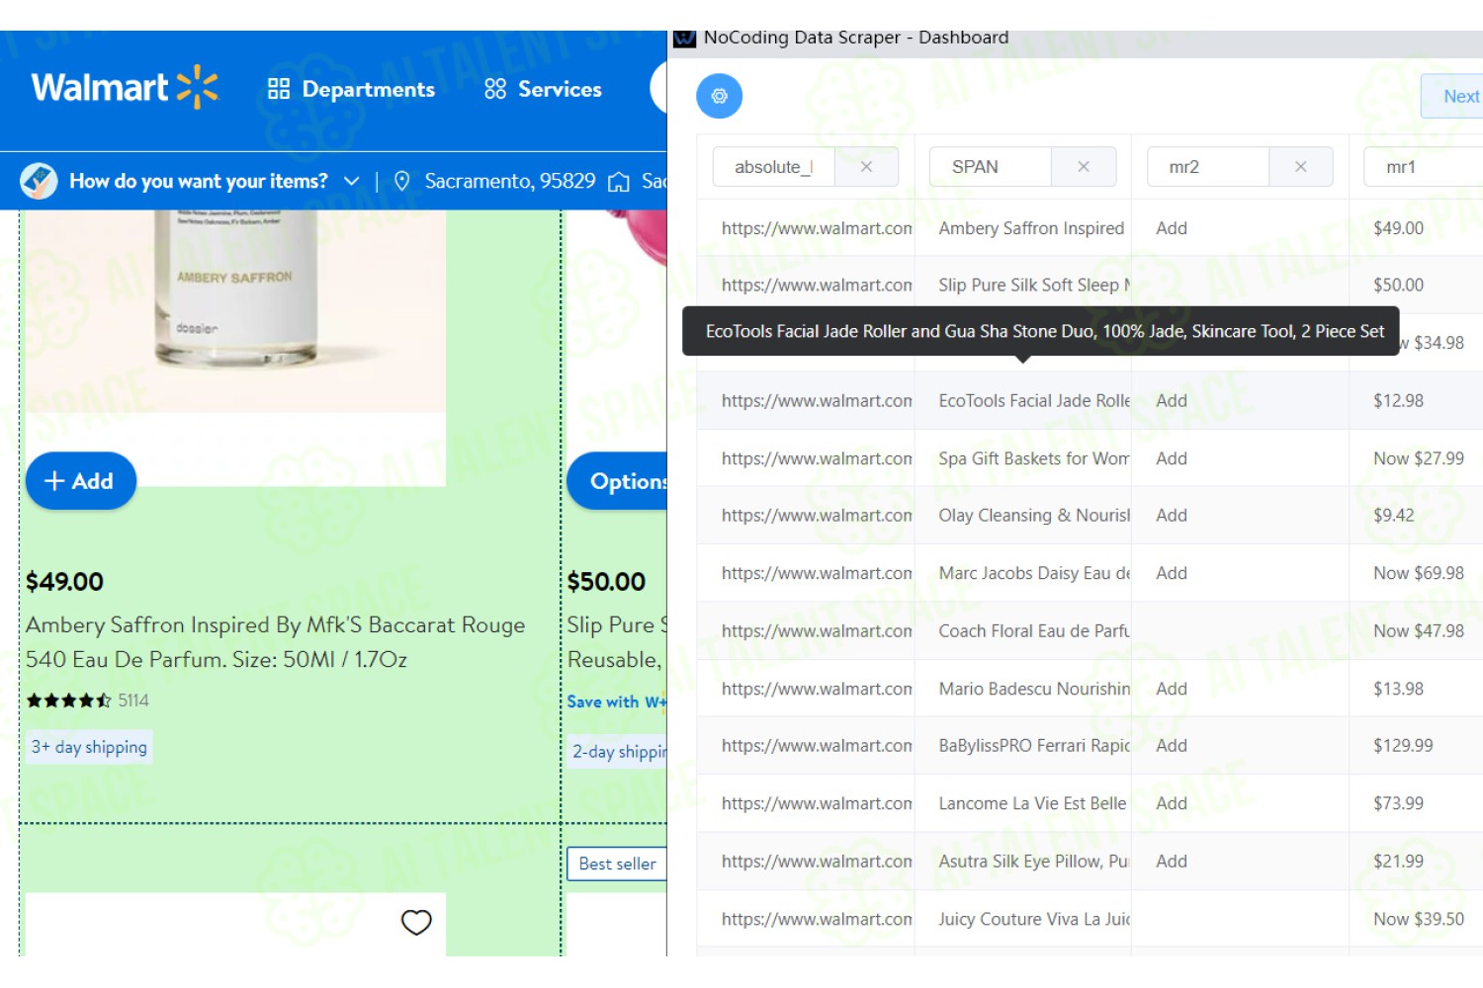The height and width of the screenshot is (988, 1483).
Task: Select the Olay Cleansing & Nourish cell
Action: (x=1023, y=516)
